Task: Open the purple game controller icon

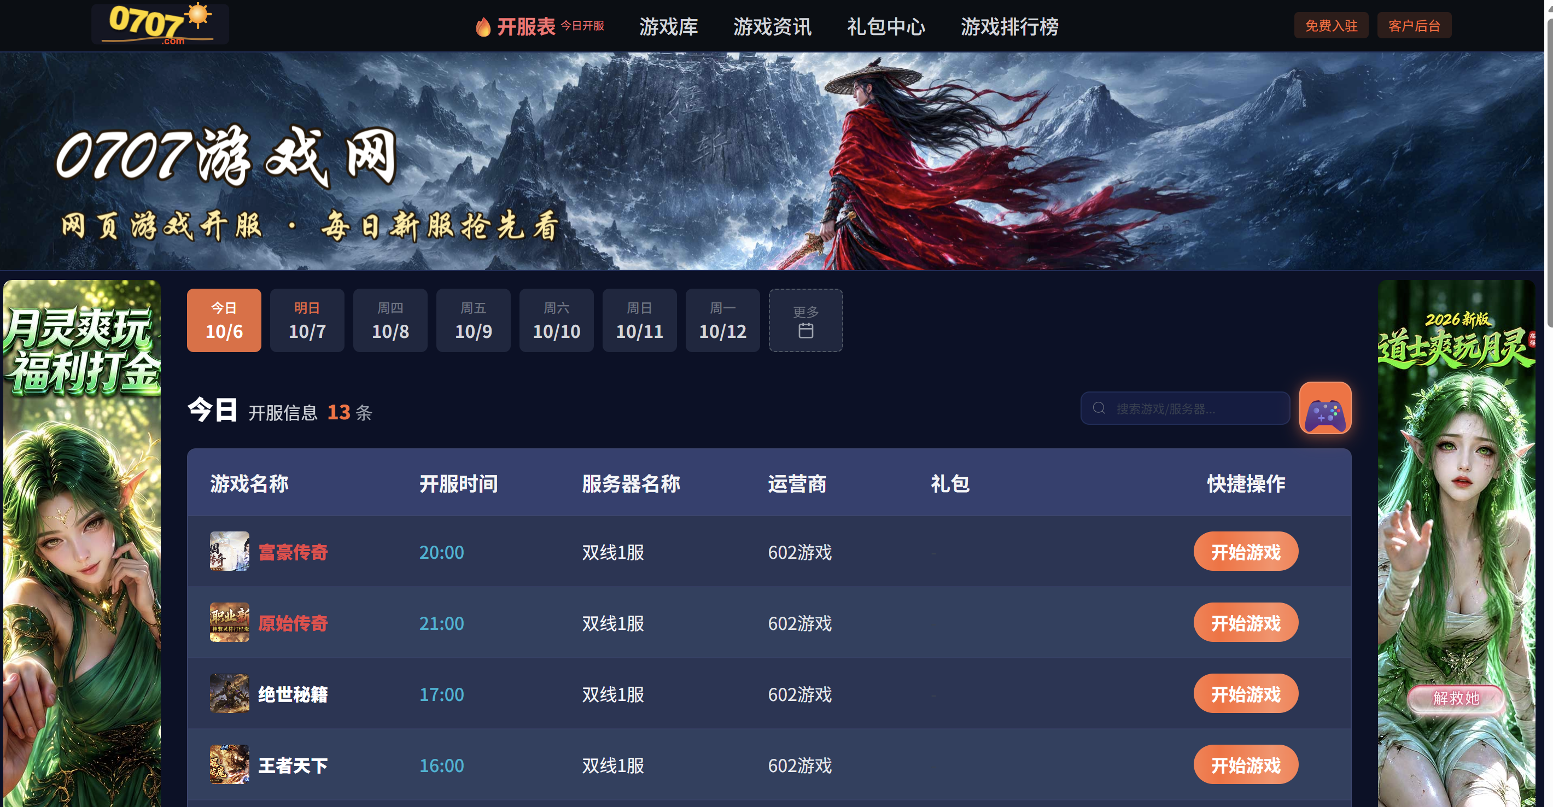Action: pos(1324,408)
